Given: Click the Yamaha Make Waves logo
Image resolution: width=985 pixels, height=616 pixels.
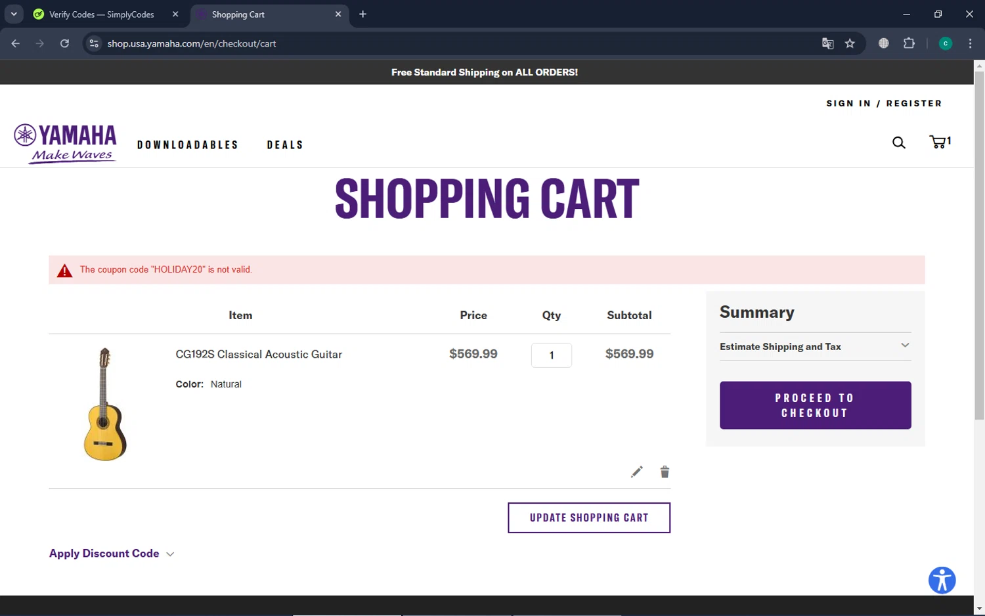Looking at the screenshot, I should [65, 143].
